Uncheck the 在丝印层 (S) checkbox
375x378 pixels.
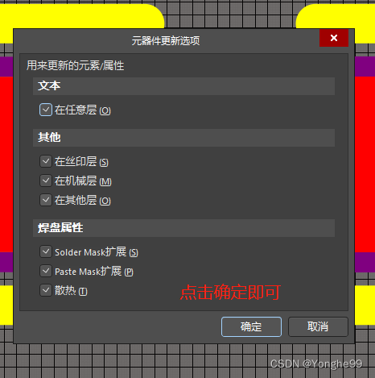46,161
